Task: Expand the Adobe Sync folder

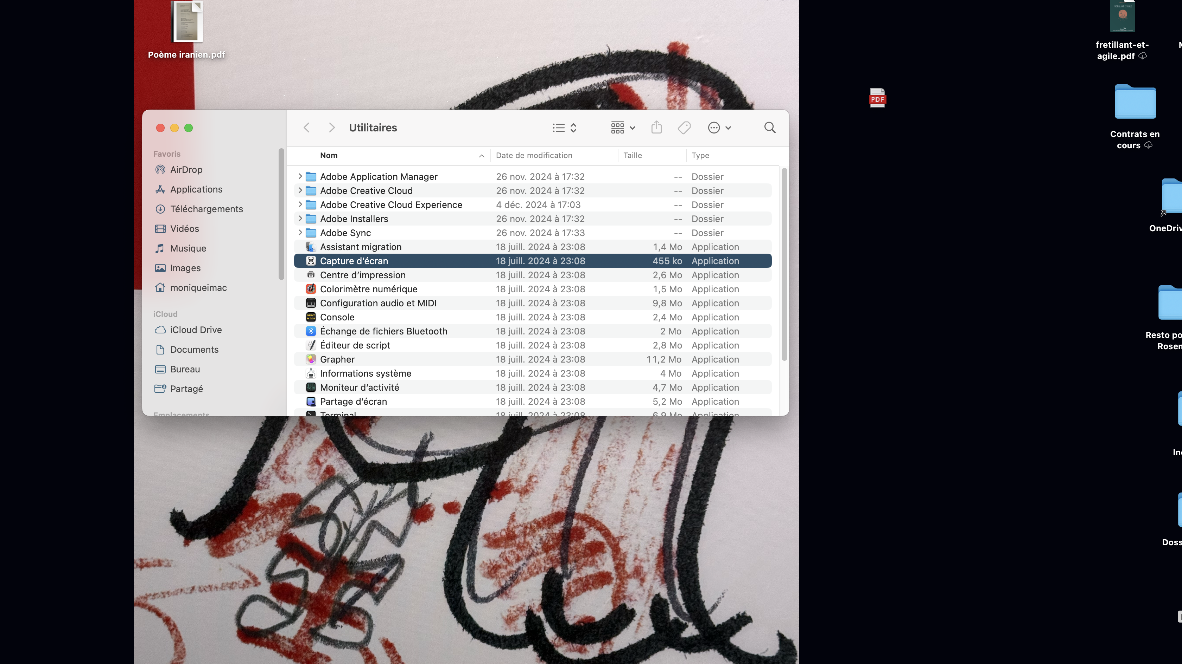Action: 300,233
